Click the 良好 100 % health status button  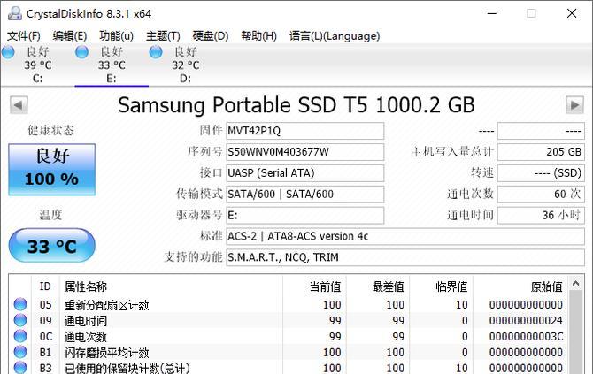tap(52, 169)
